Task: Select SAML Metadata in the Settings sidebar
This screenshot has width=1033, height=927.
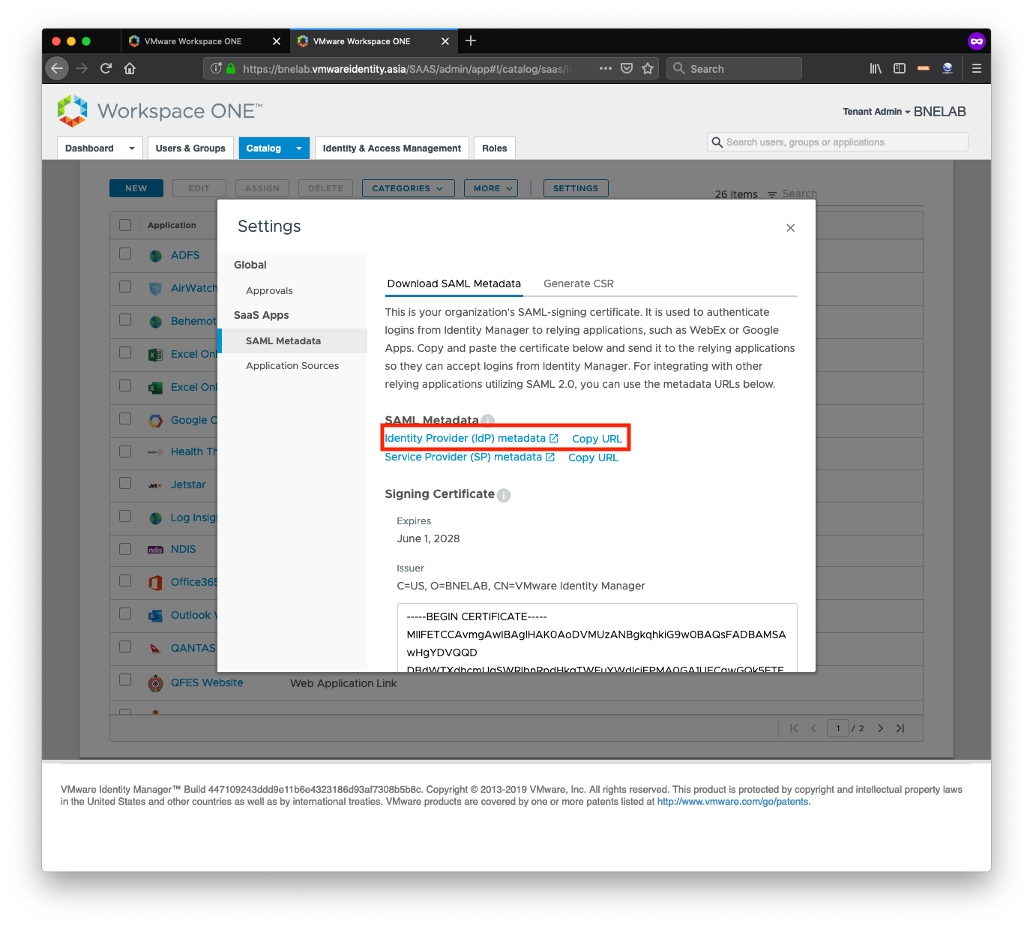Action: [293, 340]
